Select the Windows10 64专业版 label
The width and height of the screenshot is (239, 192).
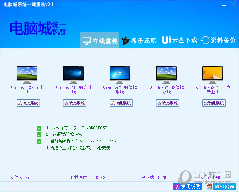pyautogui.click(x=74, y=90)
